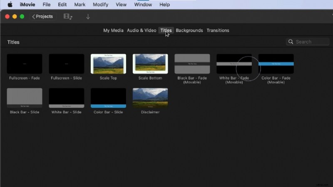Screen dimensions: 333x187
Task: Click the media browser filmstrip icon
Action: click(67, 17)
